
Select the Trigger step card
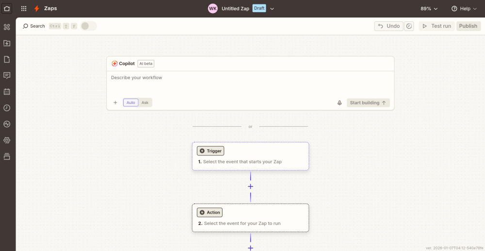250,156
